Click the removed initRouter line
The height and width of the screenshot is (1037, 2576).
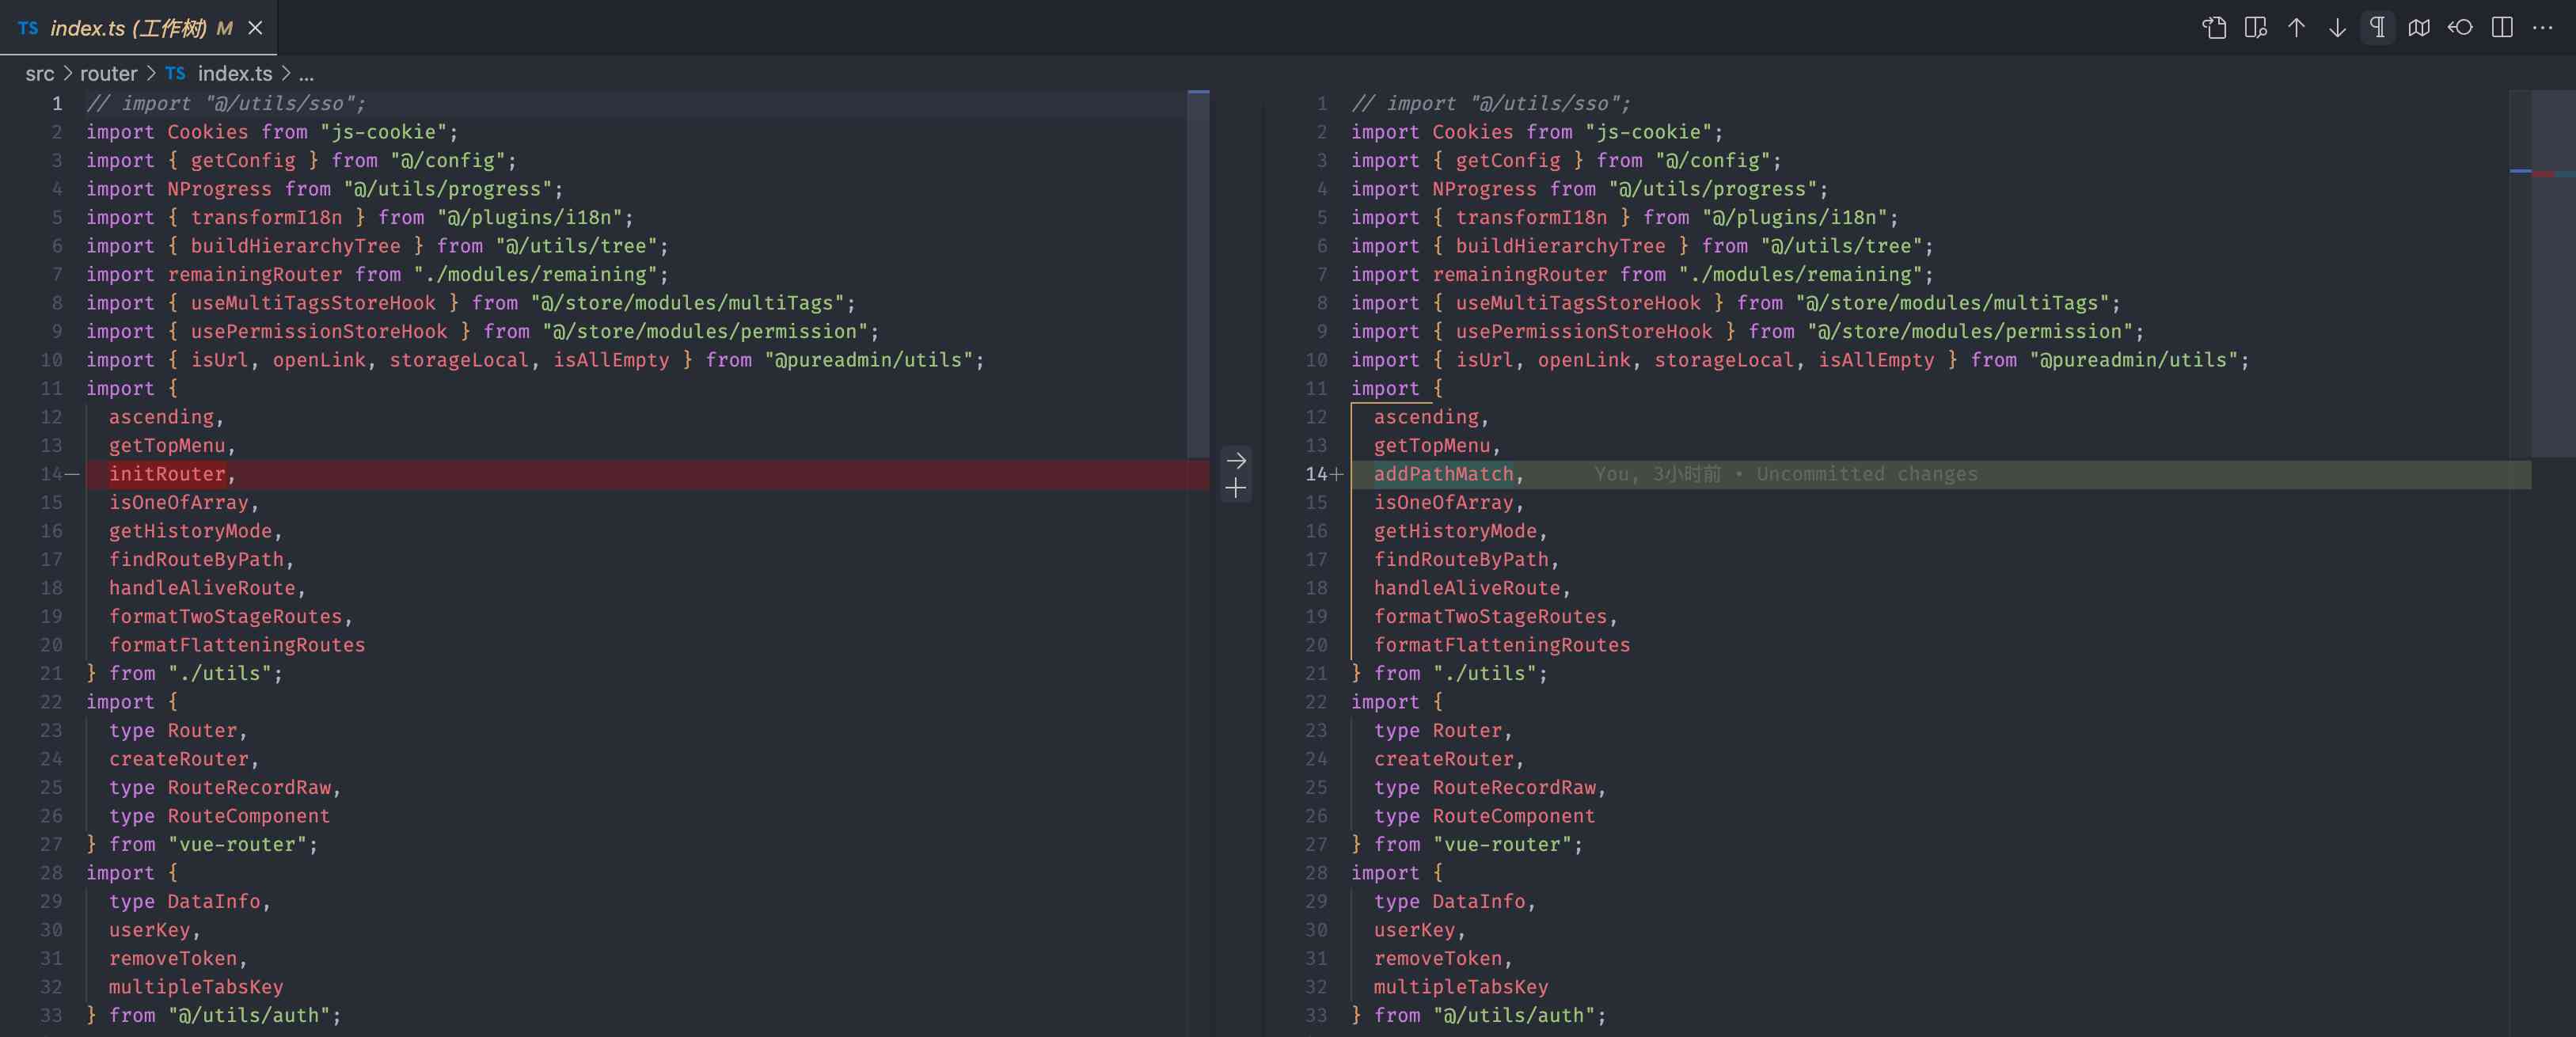[x=167, y=474]
